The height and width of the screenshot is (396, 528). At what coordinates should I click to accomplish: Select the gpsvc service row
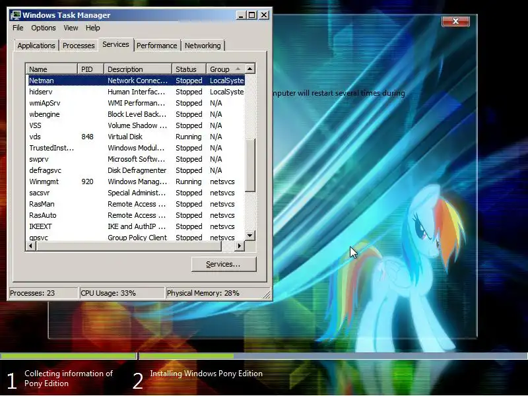tap(136, 237)
